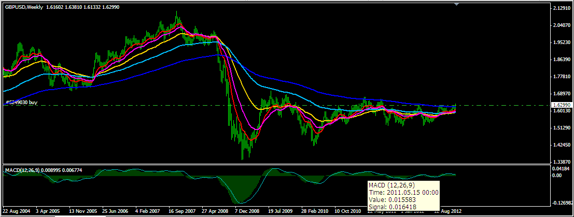Click the 7 Dec 2008 date label
This screenshot has height=217, width=574.
click(x=248, y=211)
